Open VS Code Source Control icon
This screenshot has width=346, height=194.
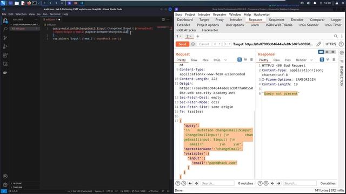tap(5, 38)
